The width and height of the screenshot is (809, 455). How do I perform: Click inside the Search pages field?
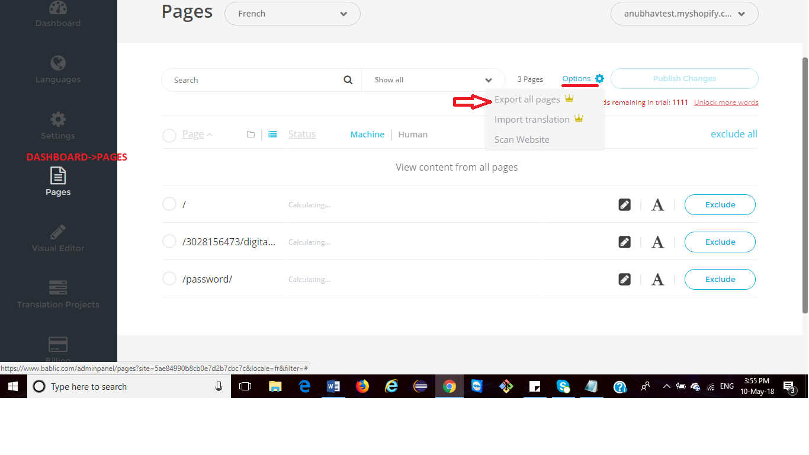click(255, 80)
